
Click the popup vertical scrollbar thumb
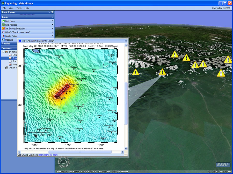point(126,103)
